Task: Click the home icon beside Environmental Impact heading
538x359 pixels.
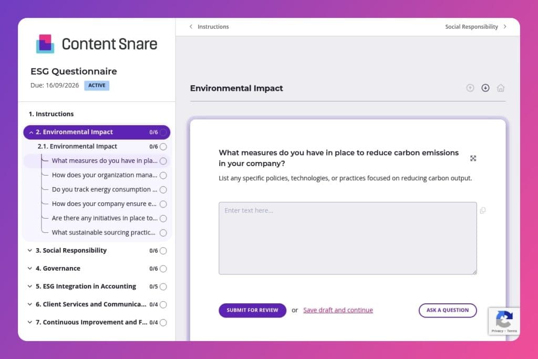Action: coord(501,88)
